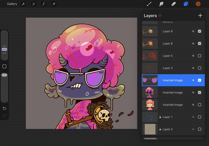Open blend mode N of skull-only Layer 8
The width and height of the screenshot is (209, 146).
193,31
